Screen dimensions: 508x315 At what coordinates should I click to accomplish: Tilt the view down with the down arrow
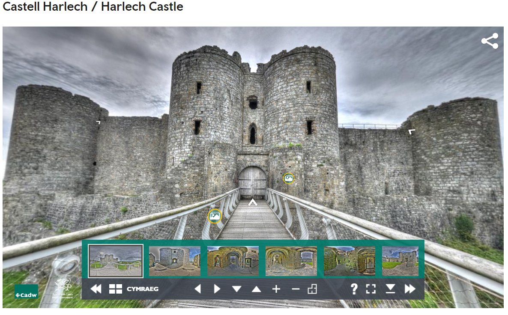[x=236, y=289]
